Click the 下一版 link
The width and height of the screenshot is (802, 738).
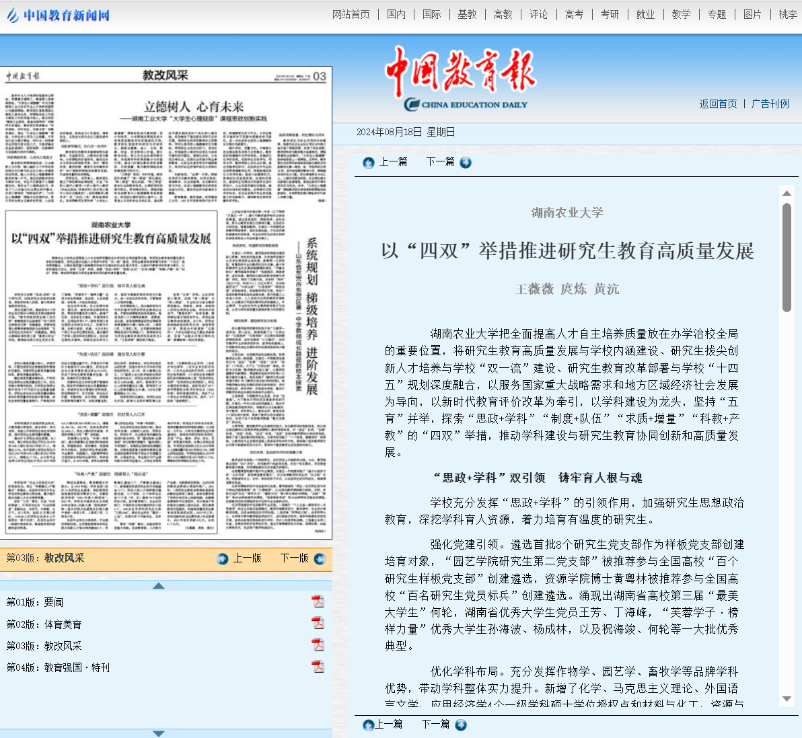pos(294,558)
